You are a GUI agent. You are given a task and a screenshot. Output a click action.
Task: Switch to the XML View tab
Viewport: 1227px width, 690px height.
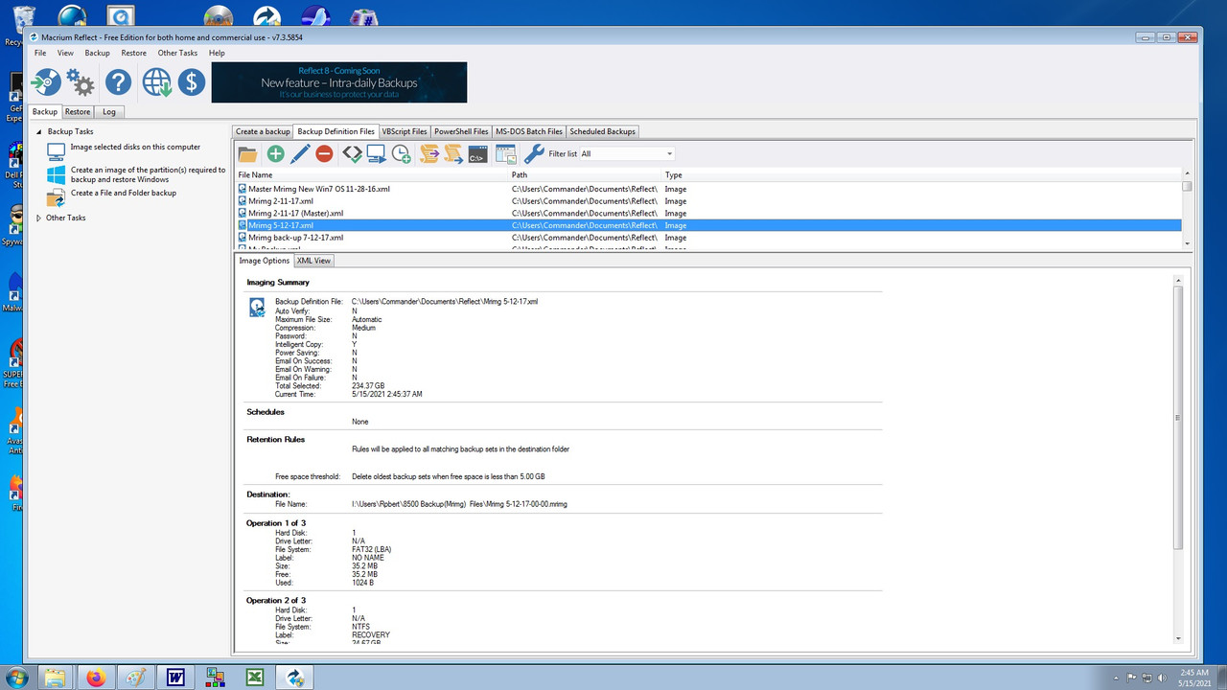313,260
